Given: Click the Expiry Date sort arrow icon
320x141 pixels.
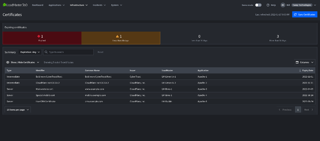Looking at the screenshot, I should point(300,70).
